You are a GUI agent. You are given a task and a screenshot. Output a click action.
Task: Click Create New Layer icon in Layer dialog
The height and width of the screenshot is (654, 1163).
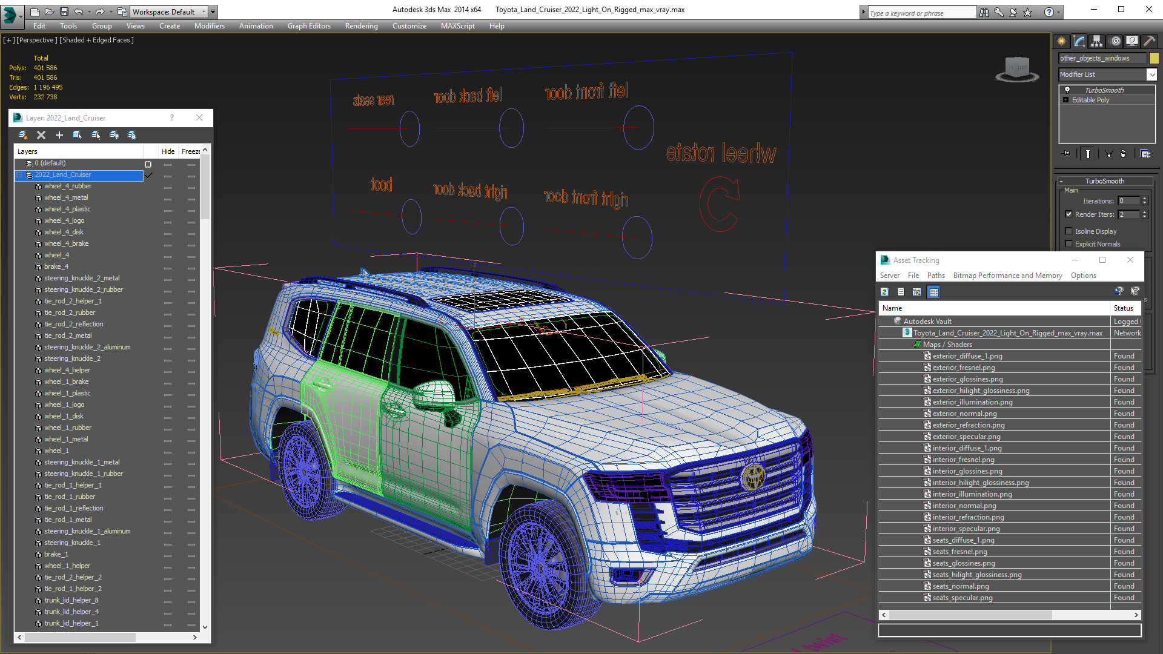tap(23, 135)
